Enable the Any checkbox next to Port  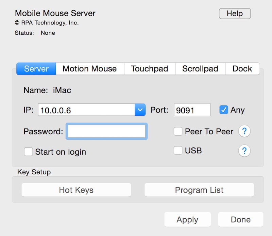(x=223, y=110)
